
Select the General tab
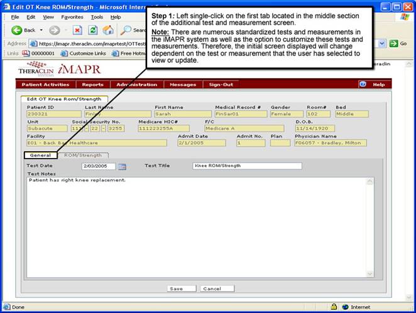pyautogui.click(x=40, y=155)
